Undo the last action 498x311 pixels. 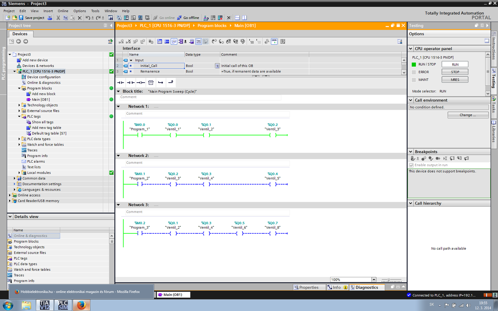point(88,18)
